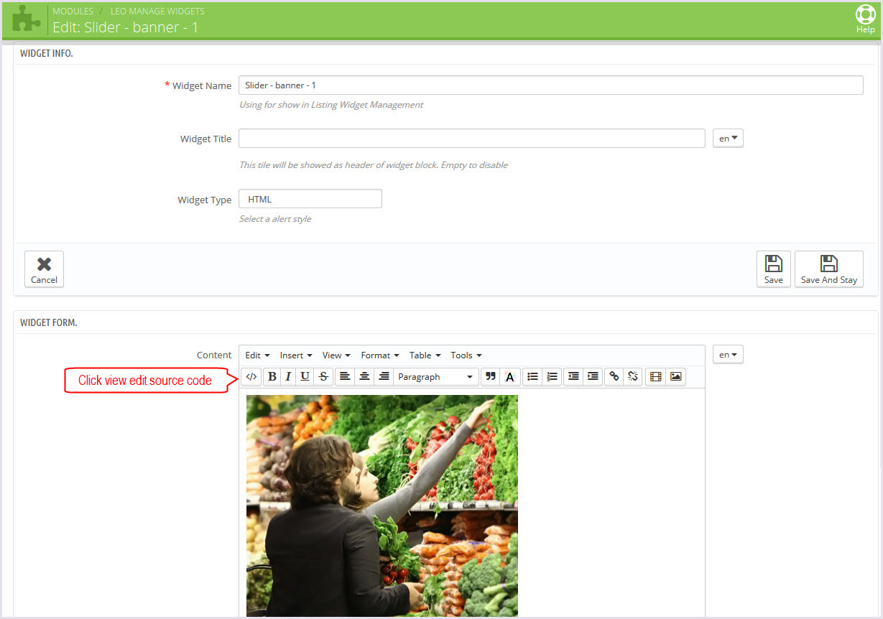Viewport: 883px width, 619px height.
Task: Click the puzzle-piece modules icon
Action: pos(27,19)
